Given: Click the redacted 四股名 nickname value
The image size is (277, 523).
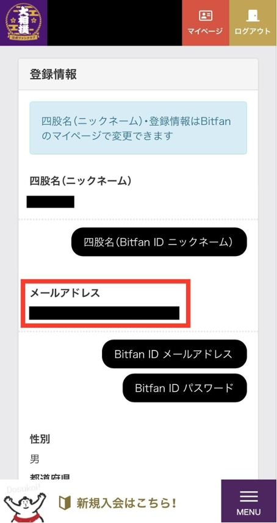Looking at the screenshot, I should pos(51,202).
